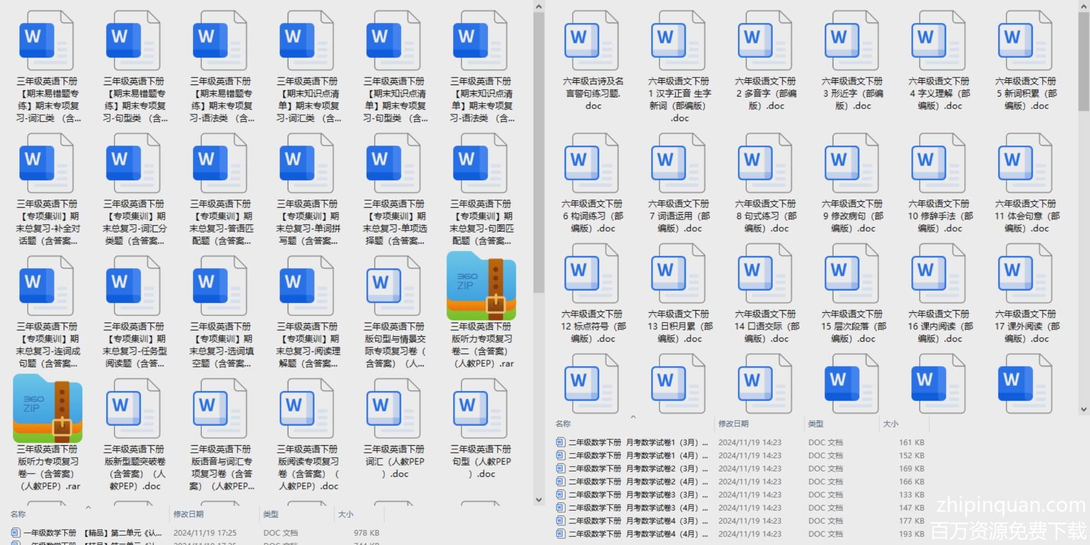Sort right pane by 修改日期 column header
Screen dimensions: 1090x545
coord(733,423)
